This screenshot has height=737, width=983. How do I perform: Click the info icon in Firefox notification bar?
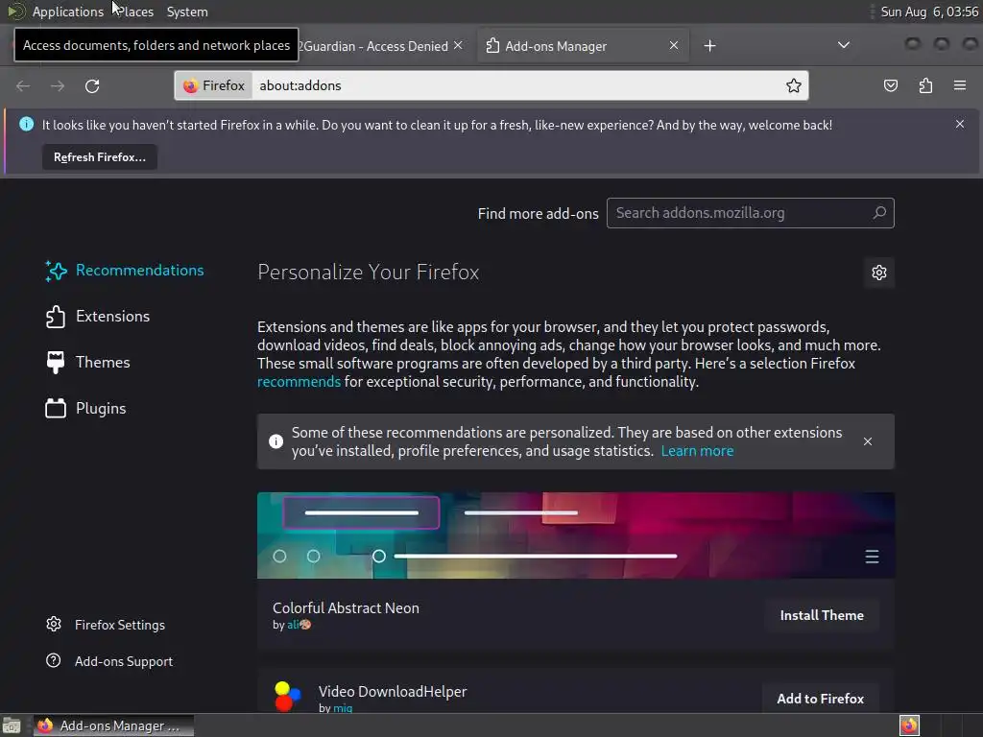point(26,124)
